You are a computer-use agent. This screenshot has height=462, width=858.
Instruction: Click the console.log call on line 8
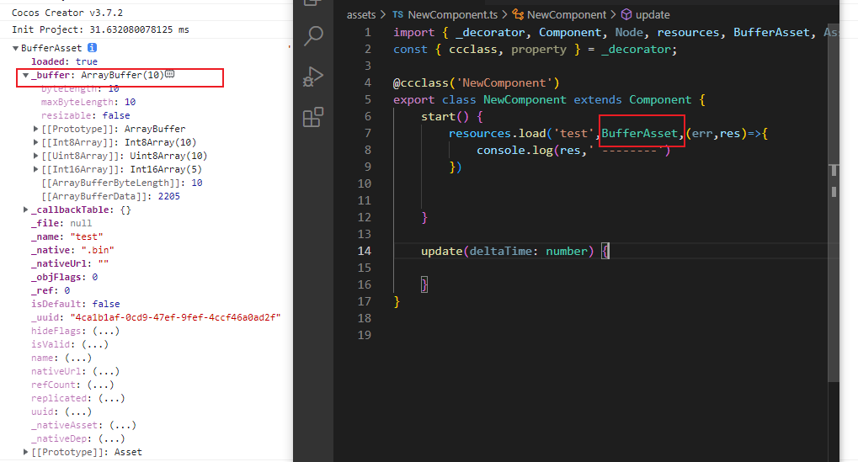573,151
